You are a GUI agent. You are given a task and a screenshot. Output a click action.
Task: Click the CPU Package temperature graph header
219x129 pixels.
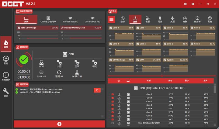[x=121, y=60]
